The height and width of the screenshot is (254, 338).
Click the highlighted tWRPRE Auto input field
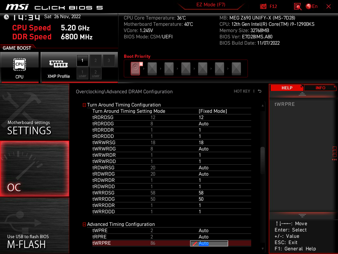click(209, 243)
